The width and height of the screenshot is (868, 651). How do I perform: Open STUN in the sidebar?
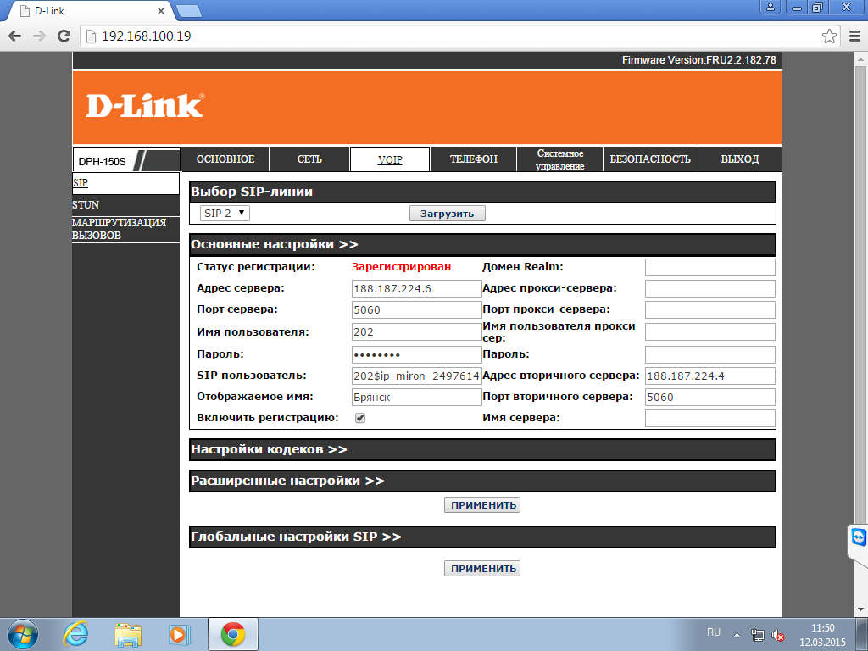[x=125, y=205]
